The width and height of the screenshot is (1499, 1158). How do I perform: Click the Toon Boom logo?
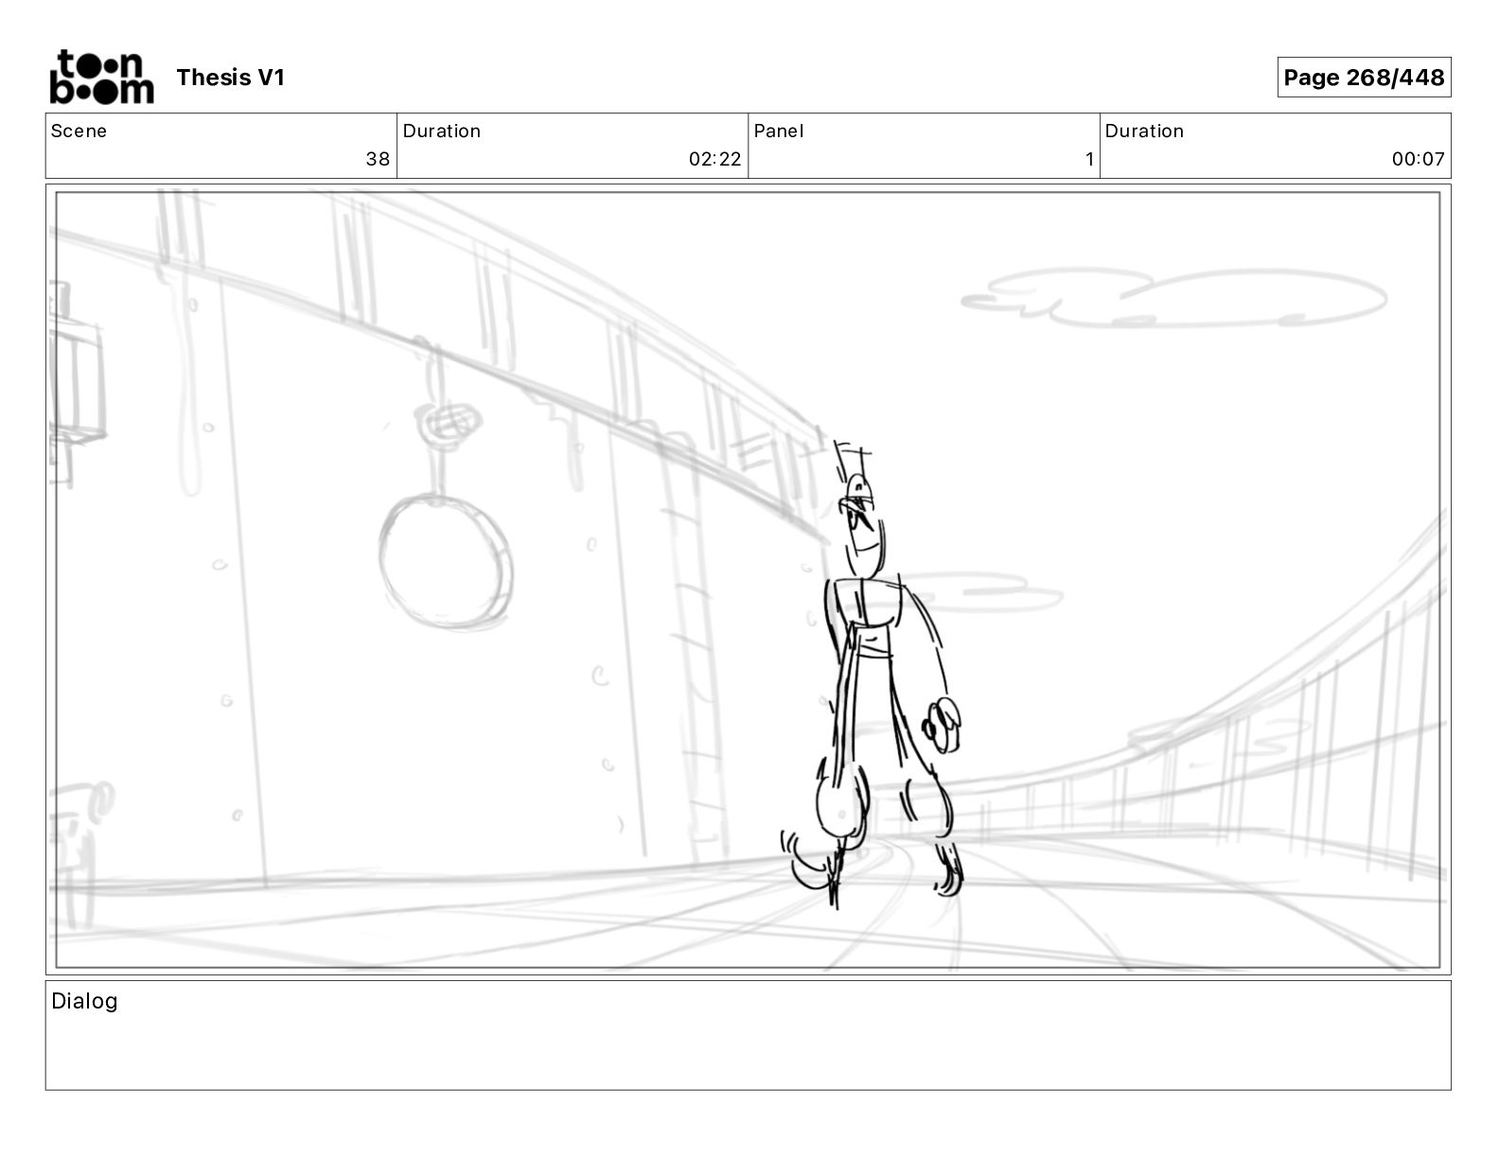pos(101,77)
